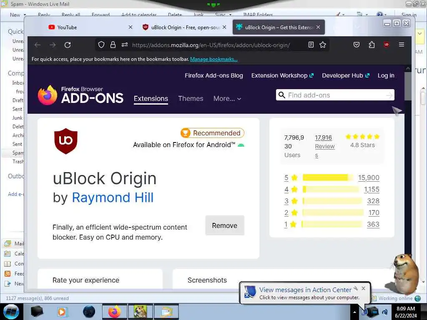
Task: Select the uBlock Origin – Get this Extension tab
Action: pyautogui.click(x=279, y=27)
